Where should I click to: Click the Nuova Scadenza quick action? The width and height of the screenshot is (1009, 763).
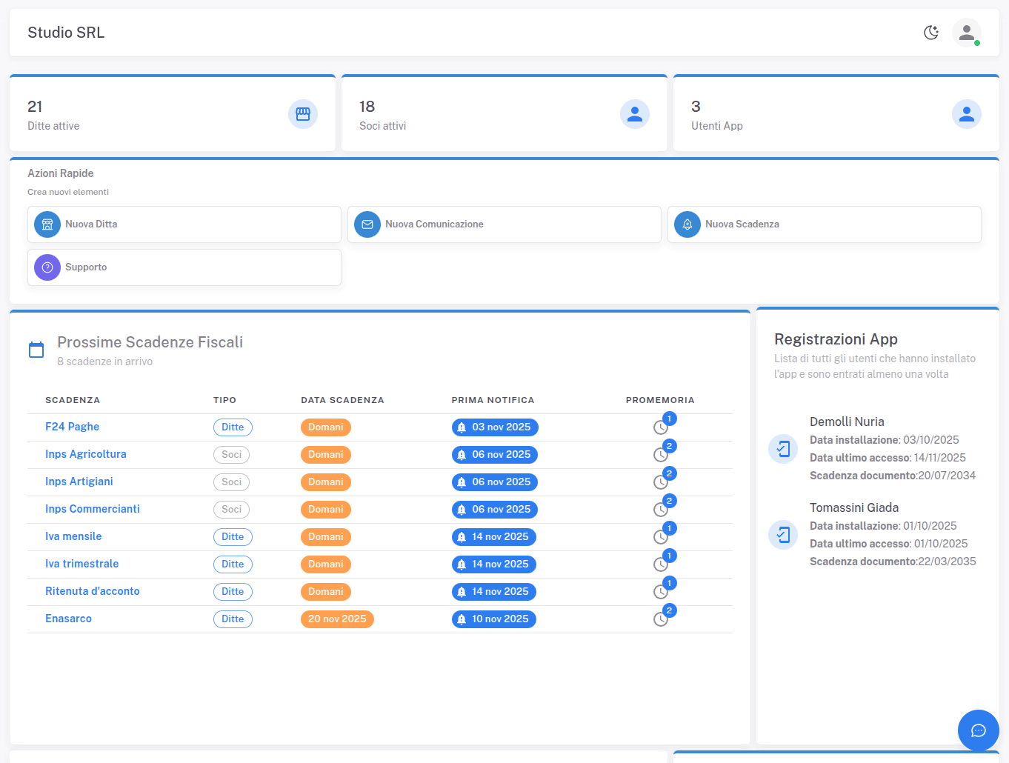click(x=825, y=224)
